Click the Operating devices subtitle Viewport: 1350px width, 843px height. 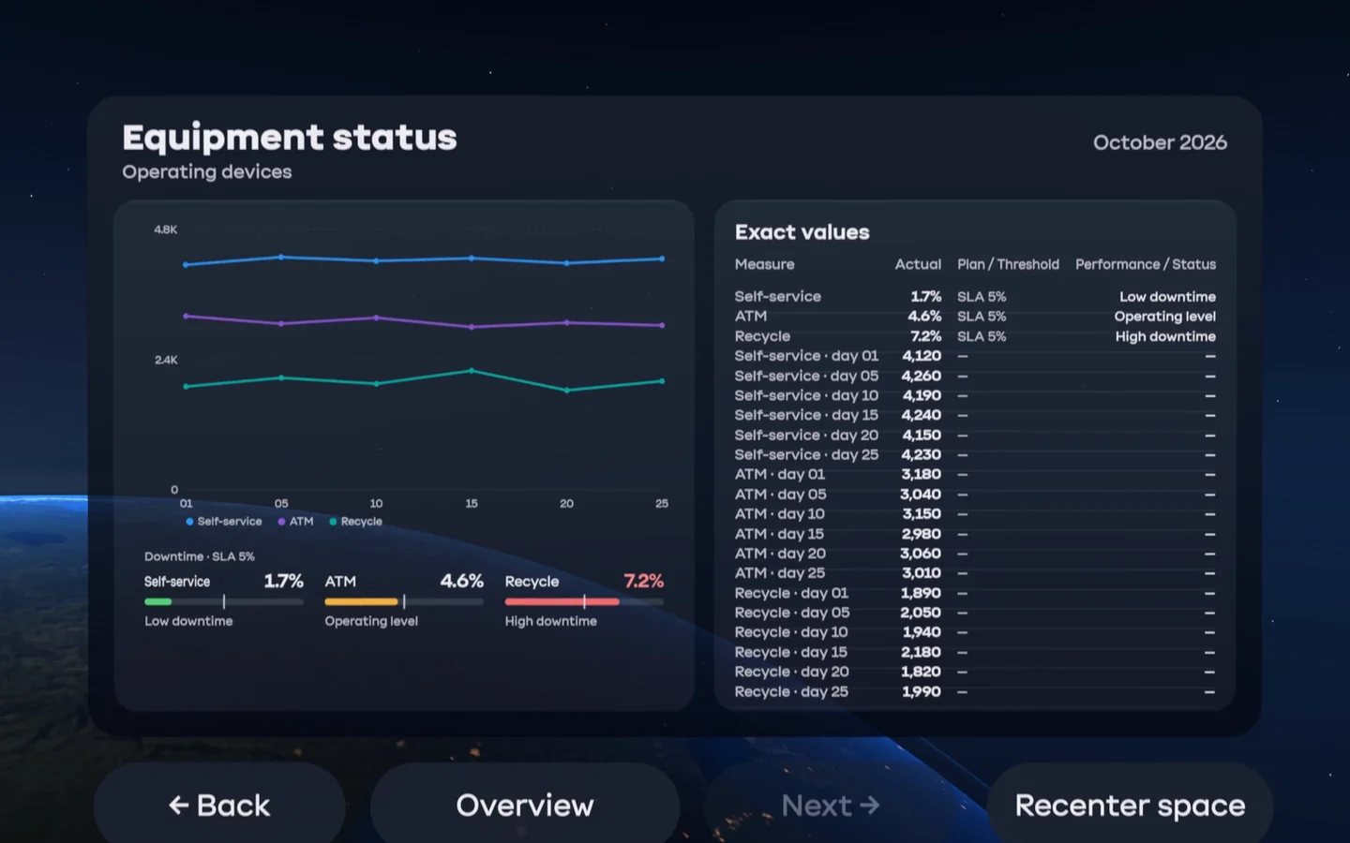pos(206,172)
